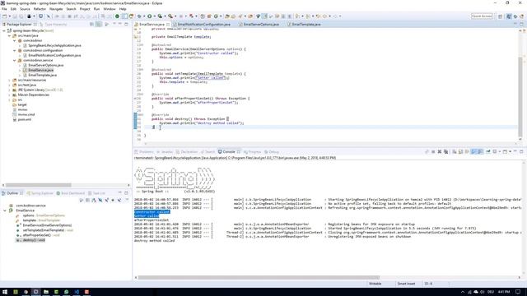
Task: Select EmailServerOptions.java in Package Explorer
Action: [x=46, y=65]
